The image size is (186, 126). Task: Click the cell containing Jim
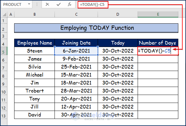point(34,83)
